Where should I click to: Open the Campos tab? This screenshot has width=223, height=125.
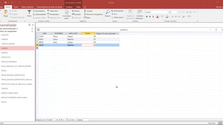coord(69,7)
